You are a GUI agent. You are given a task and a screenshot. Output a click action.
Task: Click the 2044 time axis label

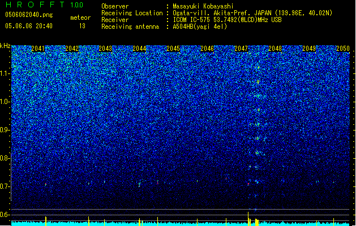coord(139,49)
